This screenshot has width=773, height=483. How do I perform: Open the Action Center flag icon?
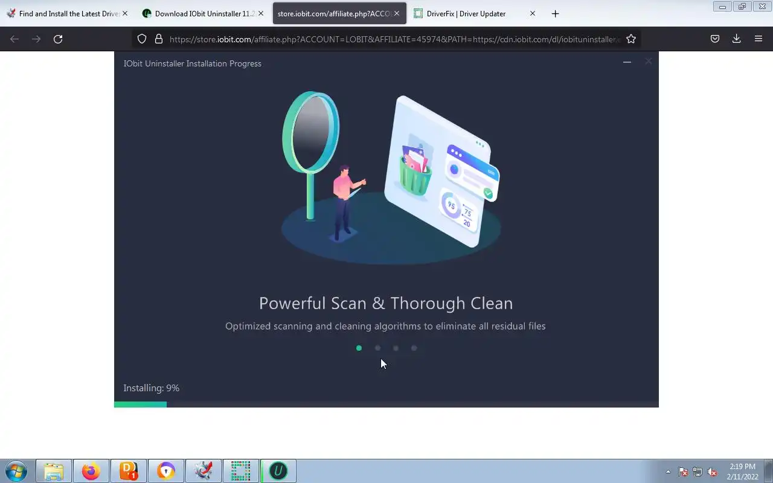point(683,472)
